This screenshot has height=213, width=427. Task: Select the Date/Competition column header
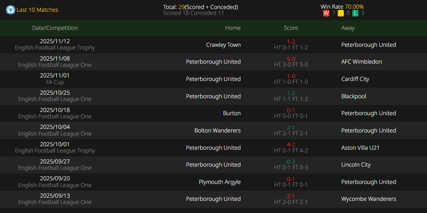coord(55,28)
